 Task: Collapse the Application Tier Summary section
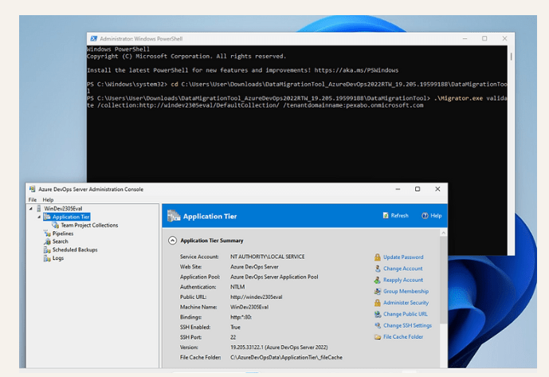[x=172, y=241]
